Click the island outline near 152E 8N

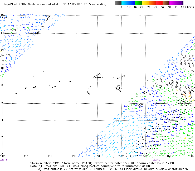click(118, 88)
